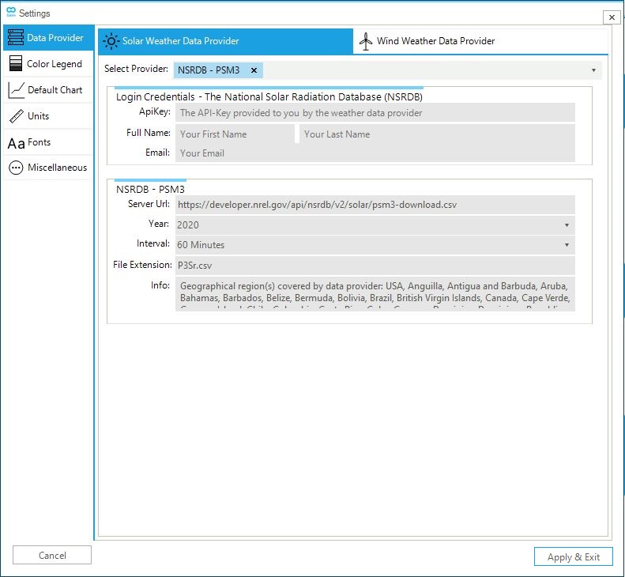The height and width of the screenshot is (577, 625).
Task: Click the Data Provider server icon
Action: click(16, 37)
